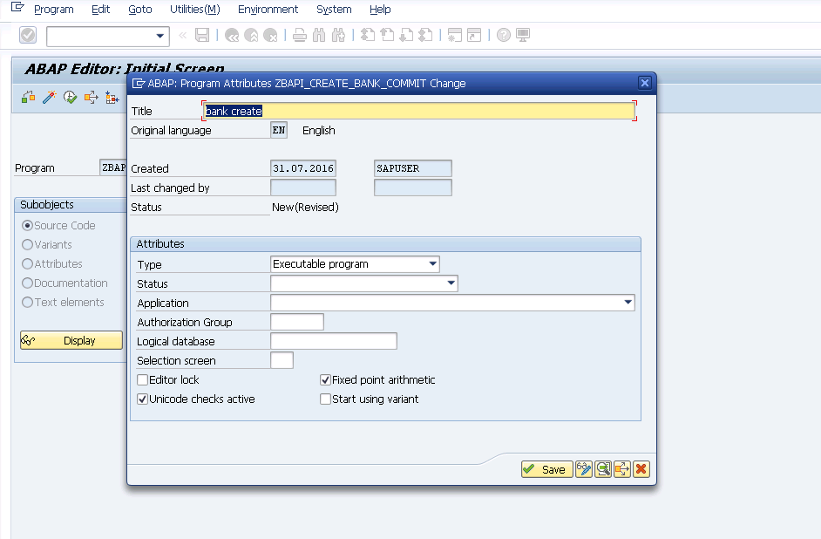Enable the Editor lock checkbox
The height and width of the screenshot is (539, 821).
point(142,380)
